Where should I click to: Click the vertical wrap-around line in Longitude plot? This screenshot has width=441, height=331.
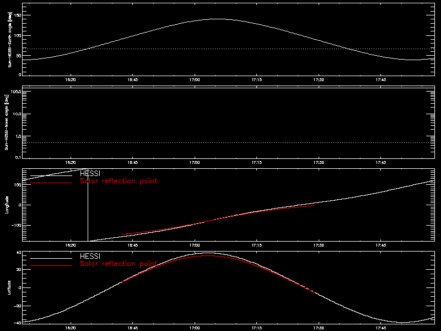tap(88, 205)
